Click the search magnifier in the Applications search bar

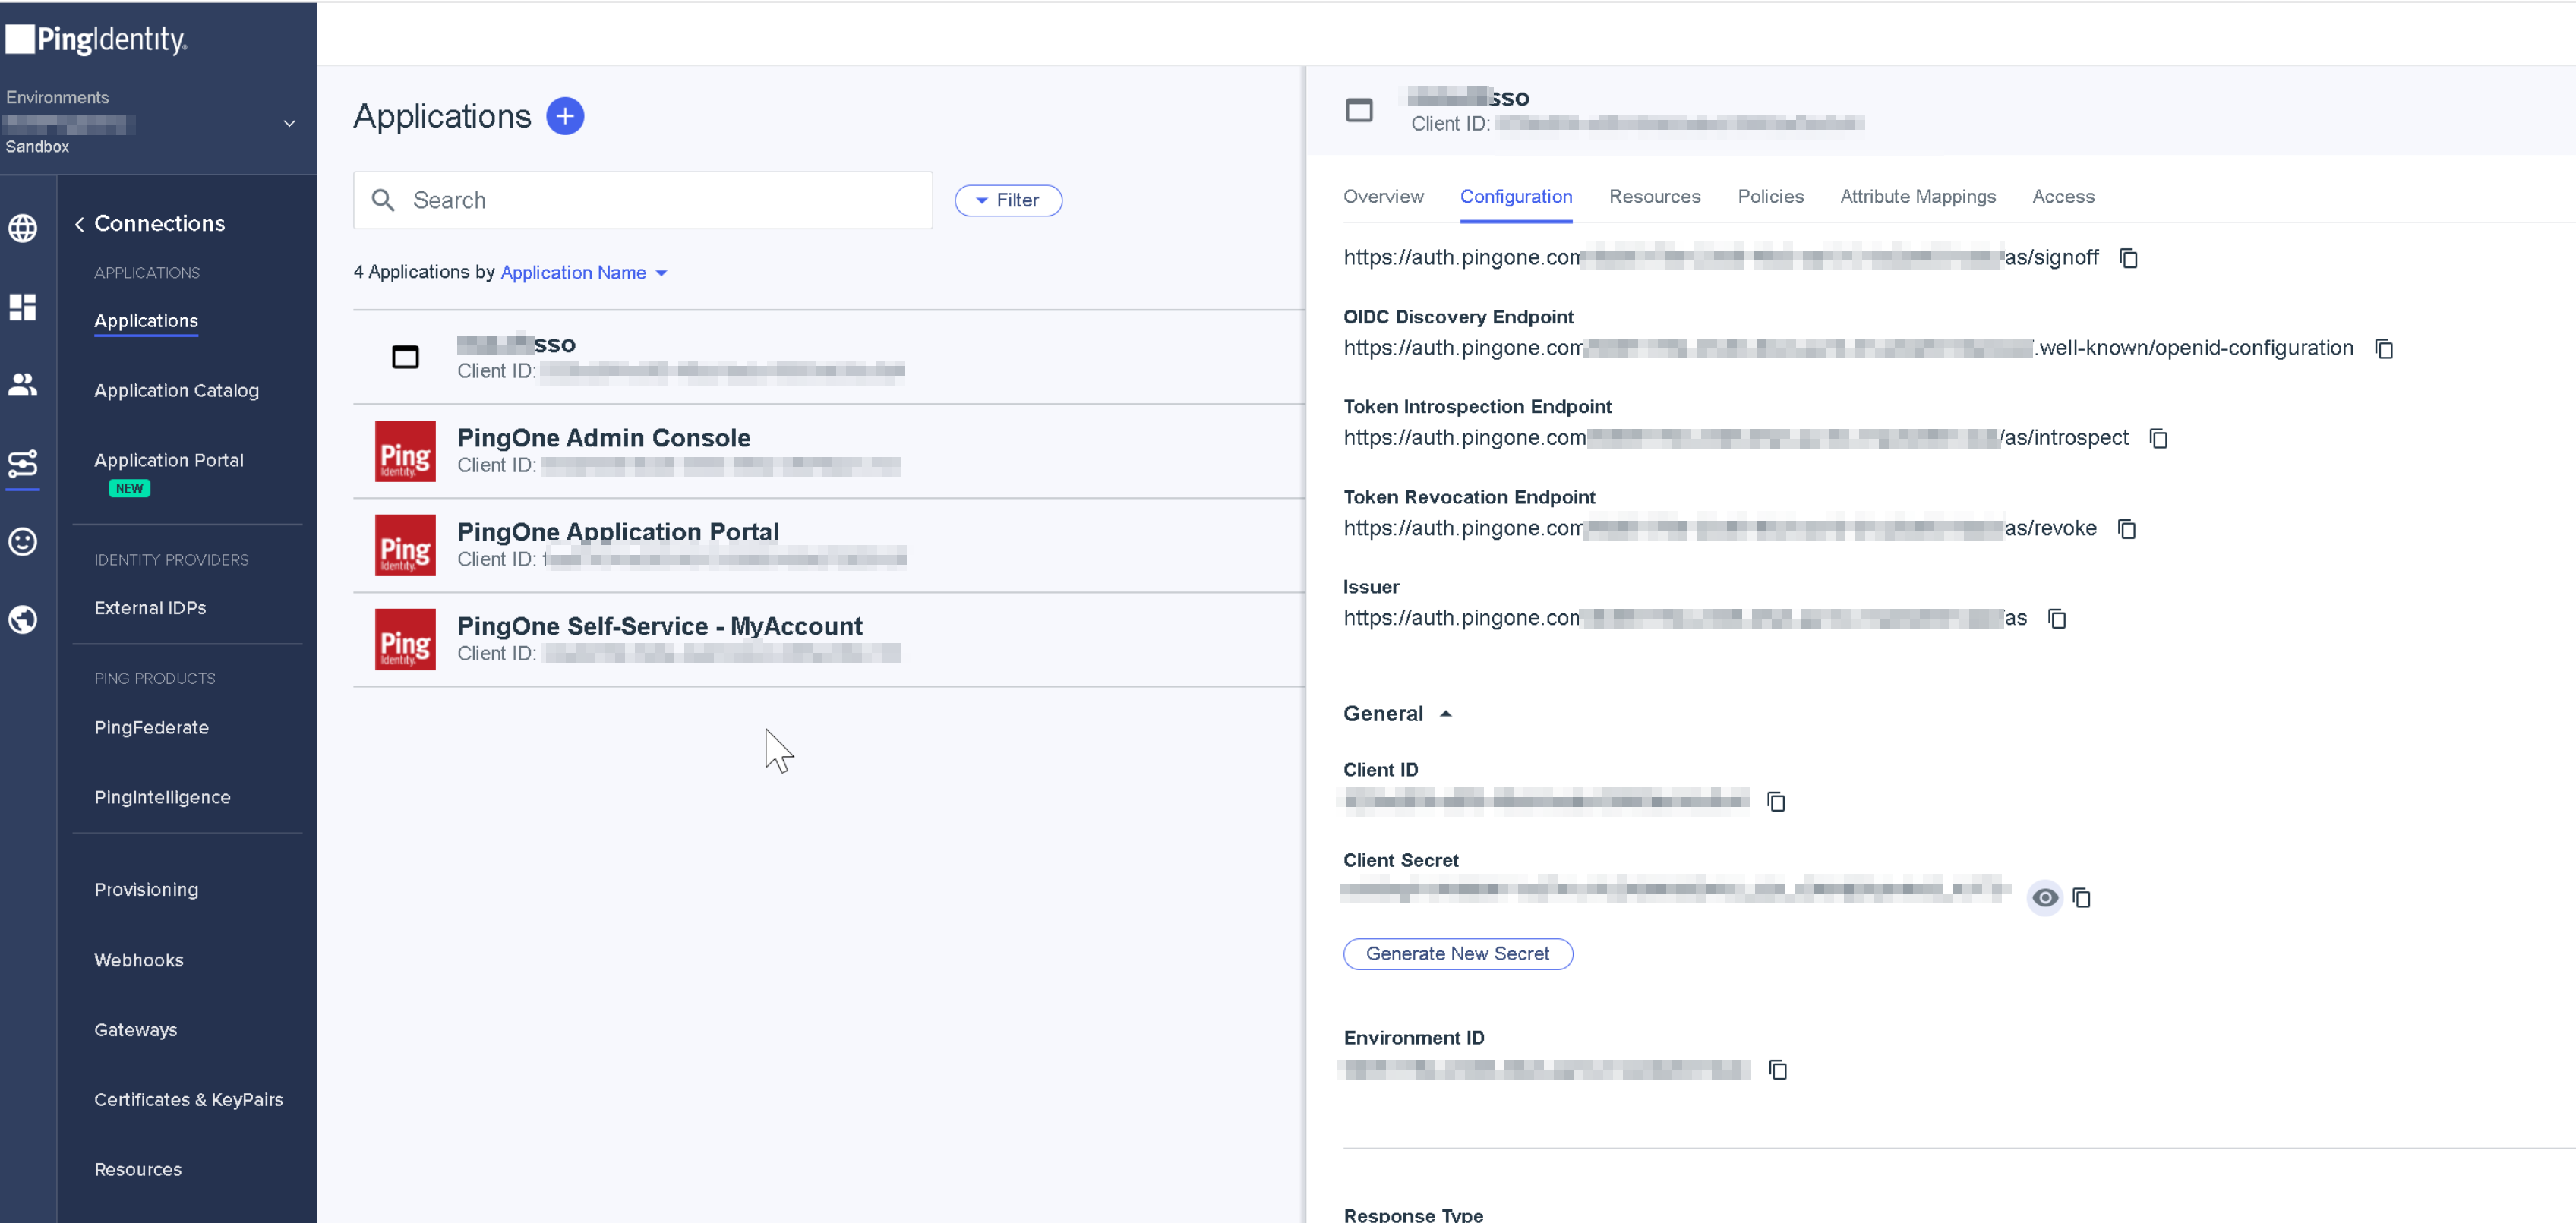coord(383,200)
